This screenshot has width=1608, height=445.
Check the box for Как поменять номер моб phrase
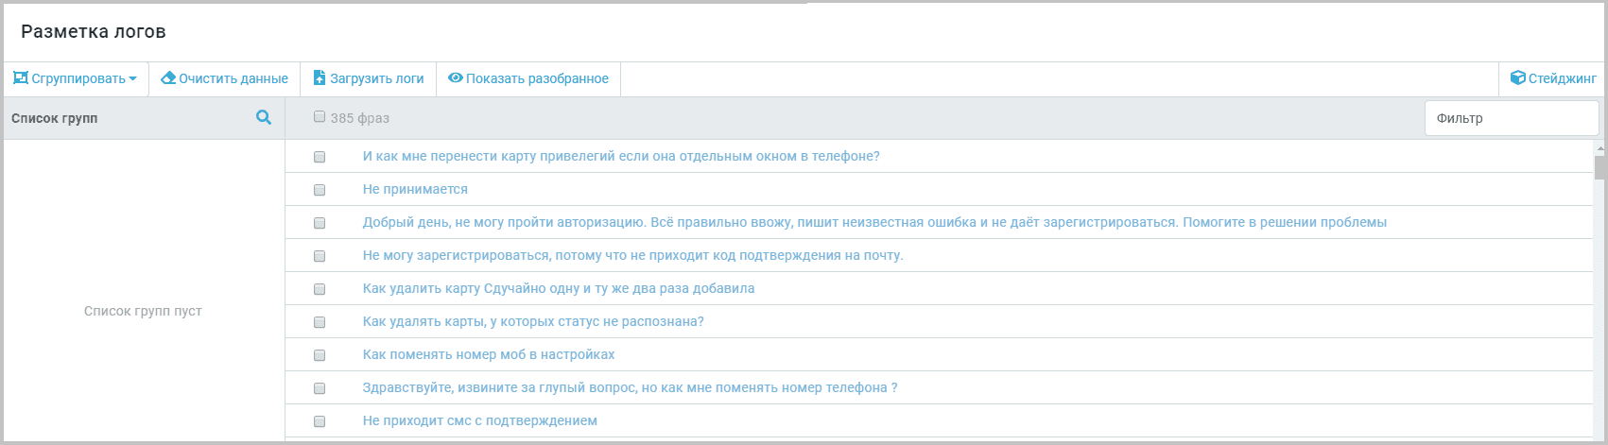(x=320, y=355)
